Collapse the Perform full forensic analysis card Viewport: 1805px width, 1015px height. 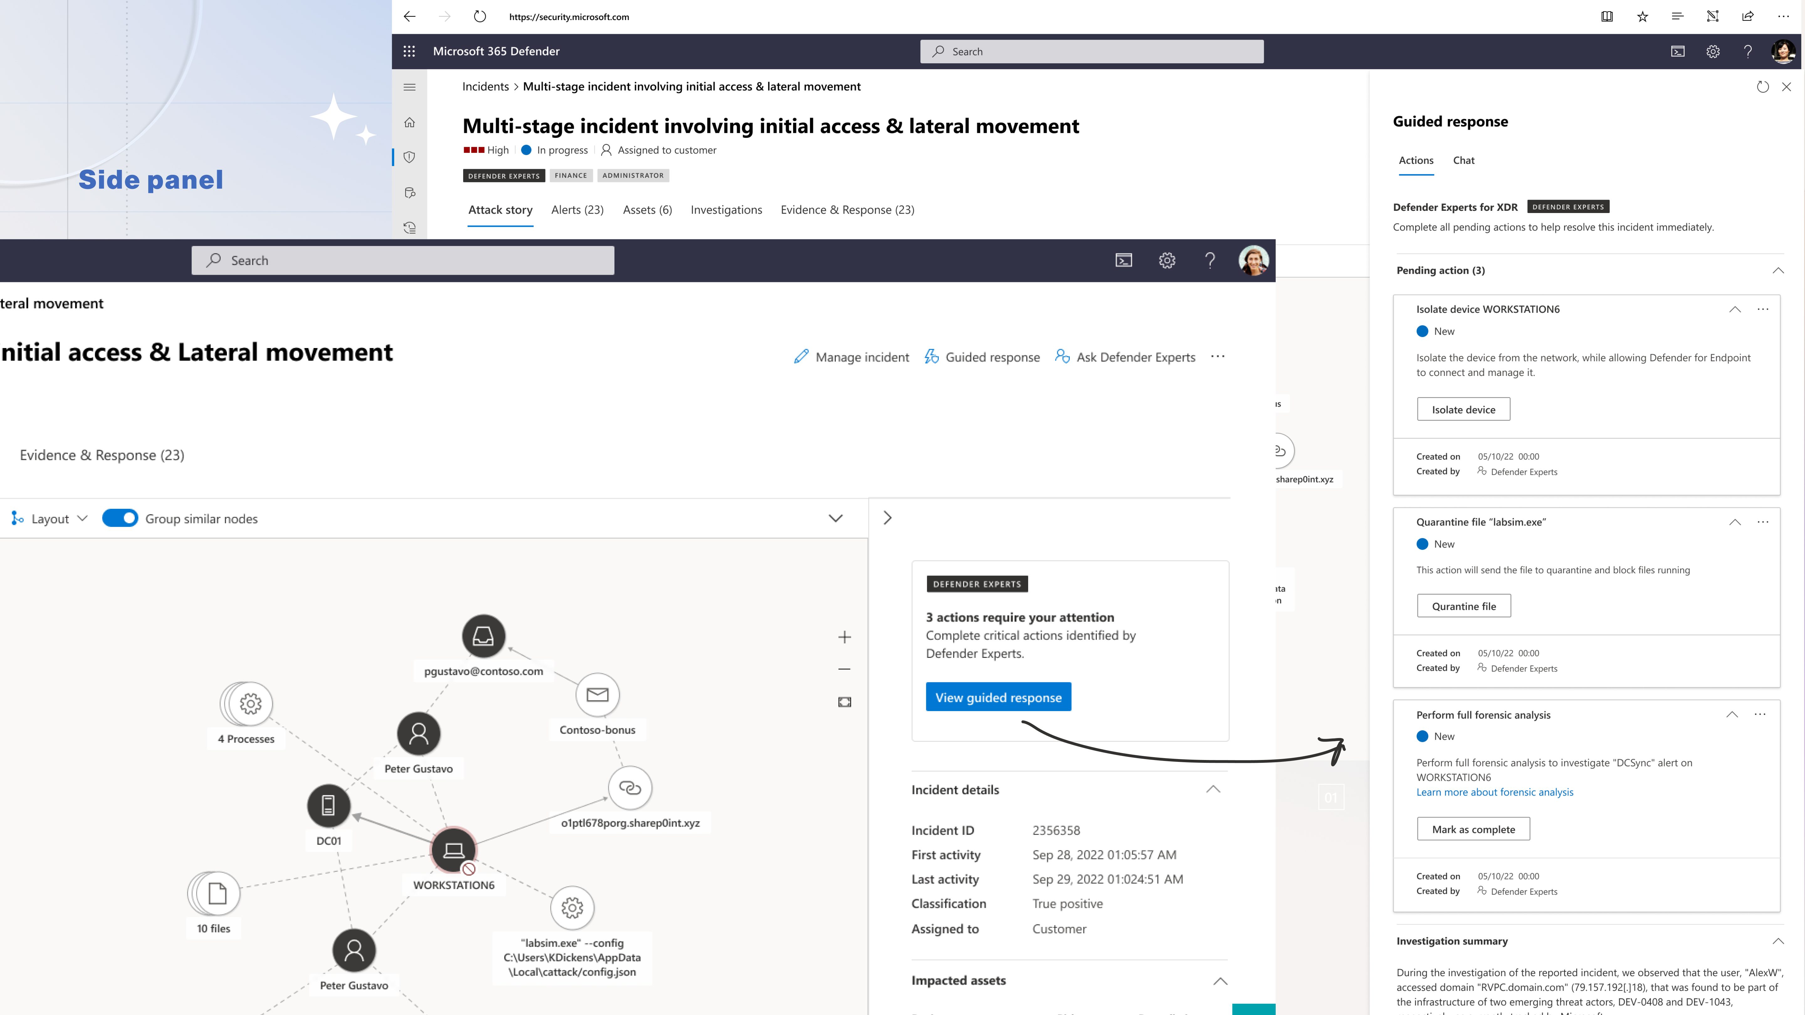(1731, 715)
